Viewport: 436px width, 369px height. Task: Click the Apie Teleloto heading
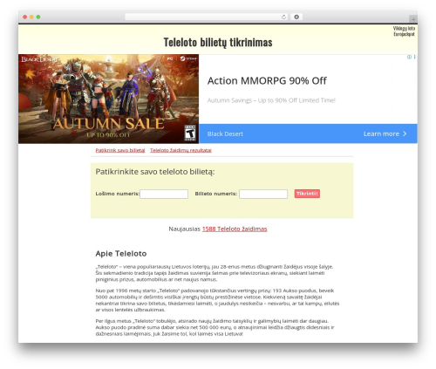121,254
